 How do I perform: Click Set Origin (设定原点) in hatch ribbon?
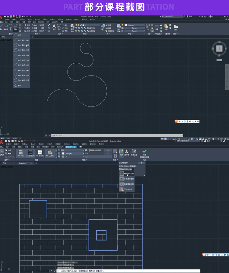click(115, 153)
